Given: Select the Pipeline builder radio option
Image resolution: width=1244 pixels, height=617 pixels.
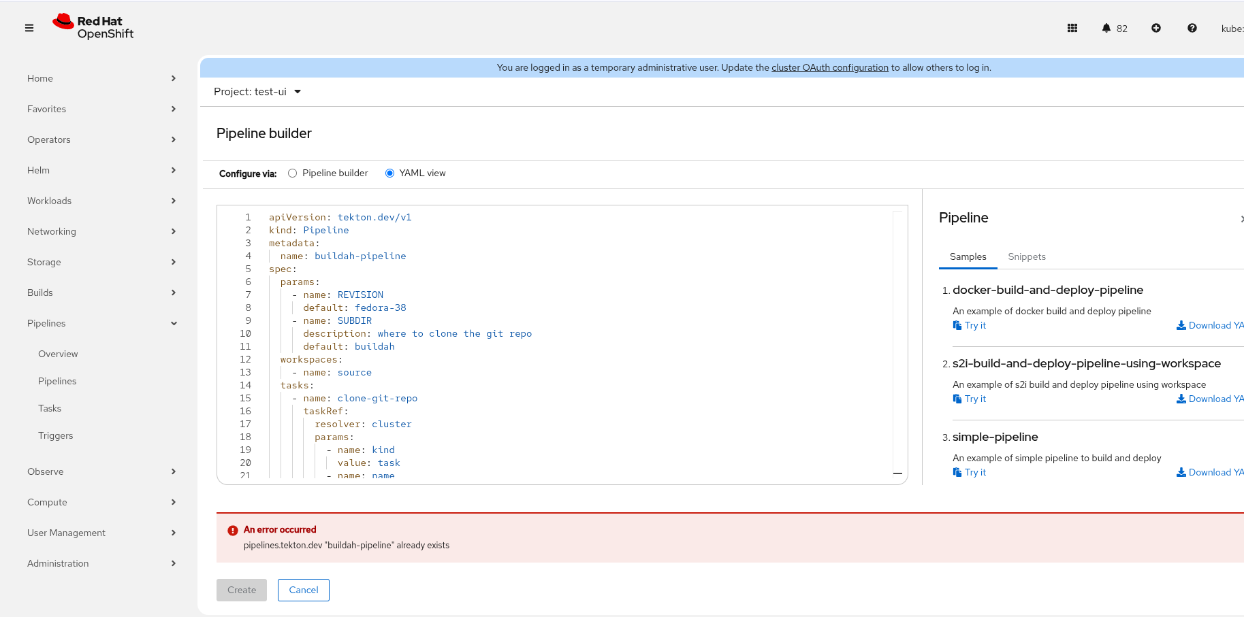Looking at the screenshot, I should tap(293, 173).
